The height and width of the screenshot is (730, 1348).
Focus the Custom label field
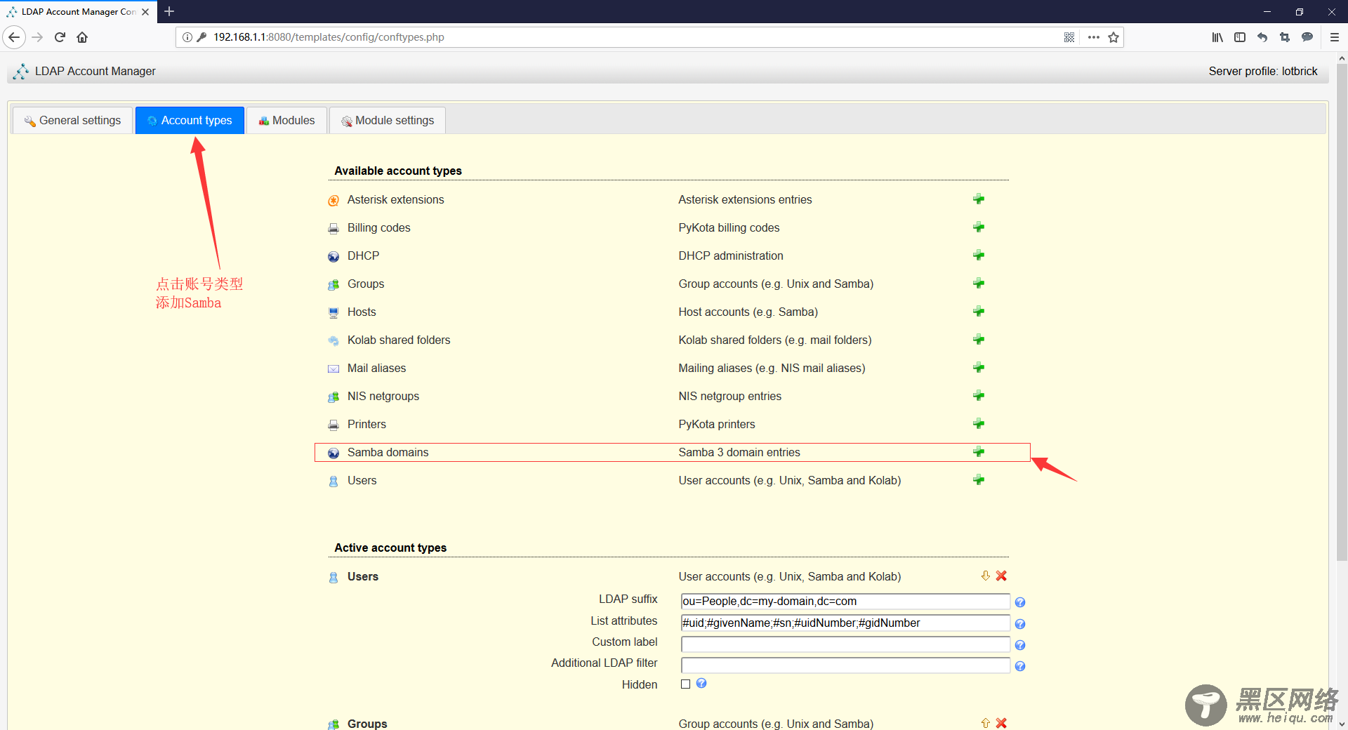(845, 644)
